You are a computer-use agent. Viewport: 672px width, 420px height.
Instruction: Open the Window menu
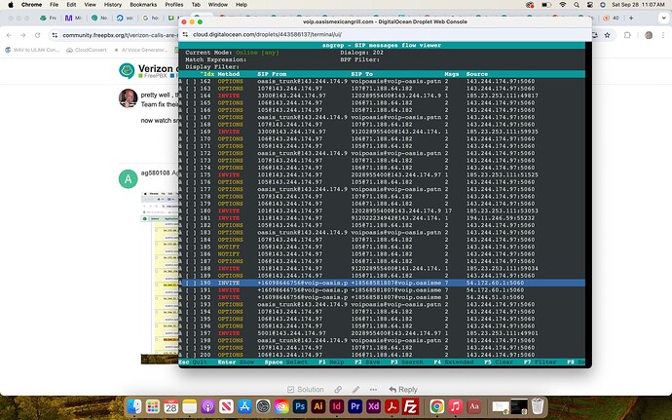pyautogui.click(x=218, y=5)
